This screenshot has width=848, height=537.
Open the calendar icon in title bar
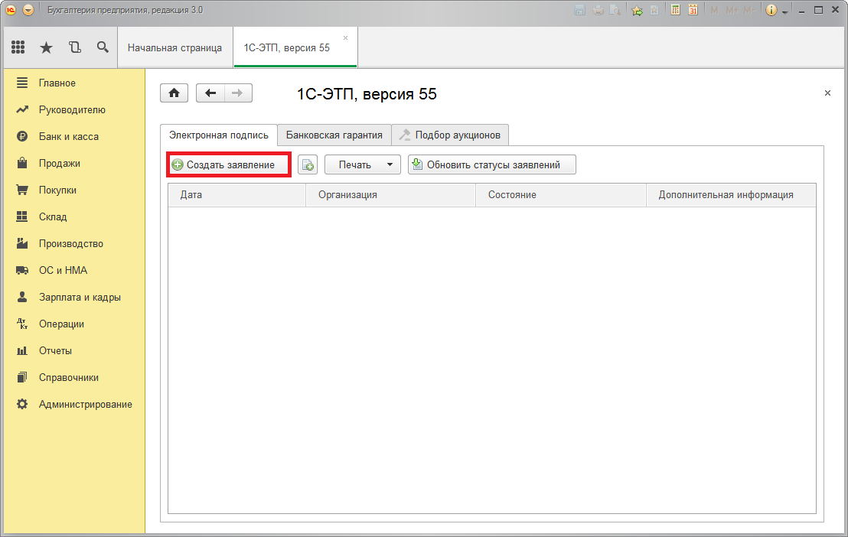[693, 10]
